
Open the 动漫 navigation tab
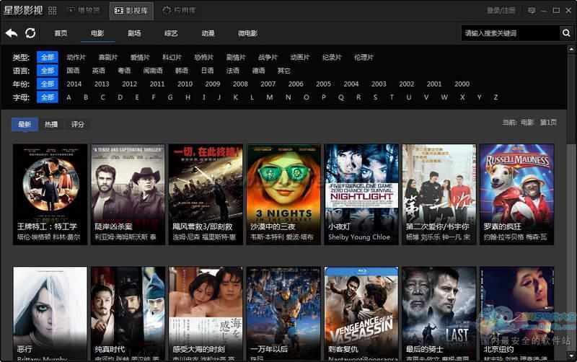click(x=208, y=33)
